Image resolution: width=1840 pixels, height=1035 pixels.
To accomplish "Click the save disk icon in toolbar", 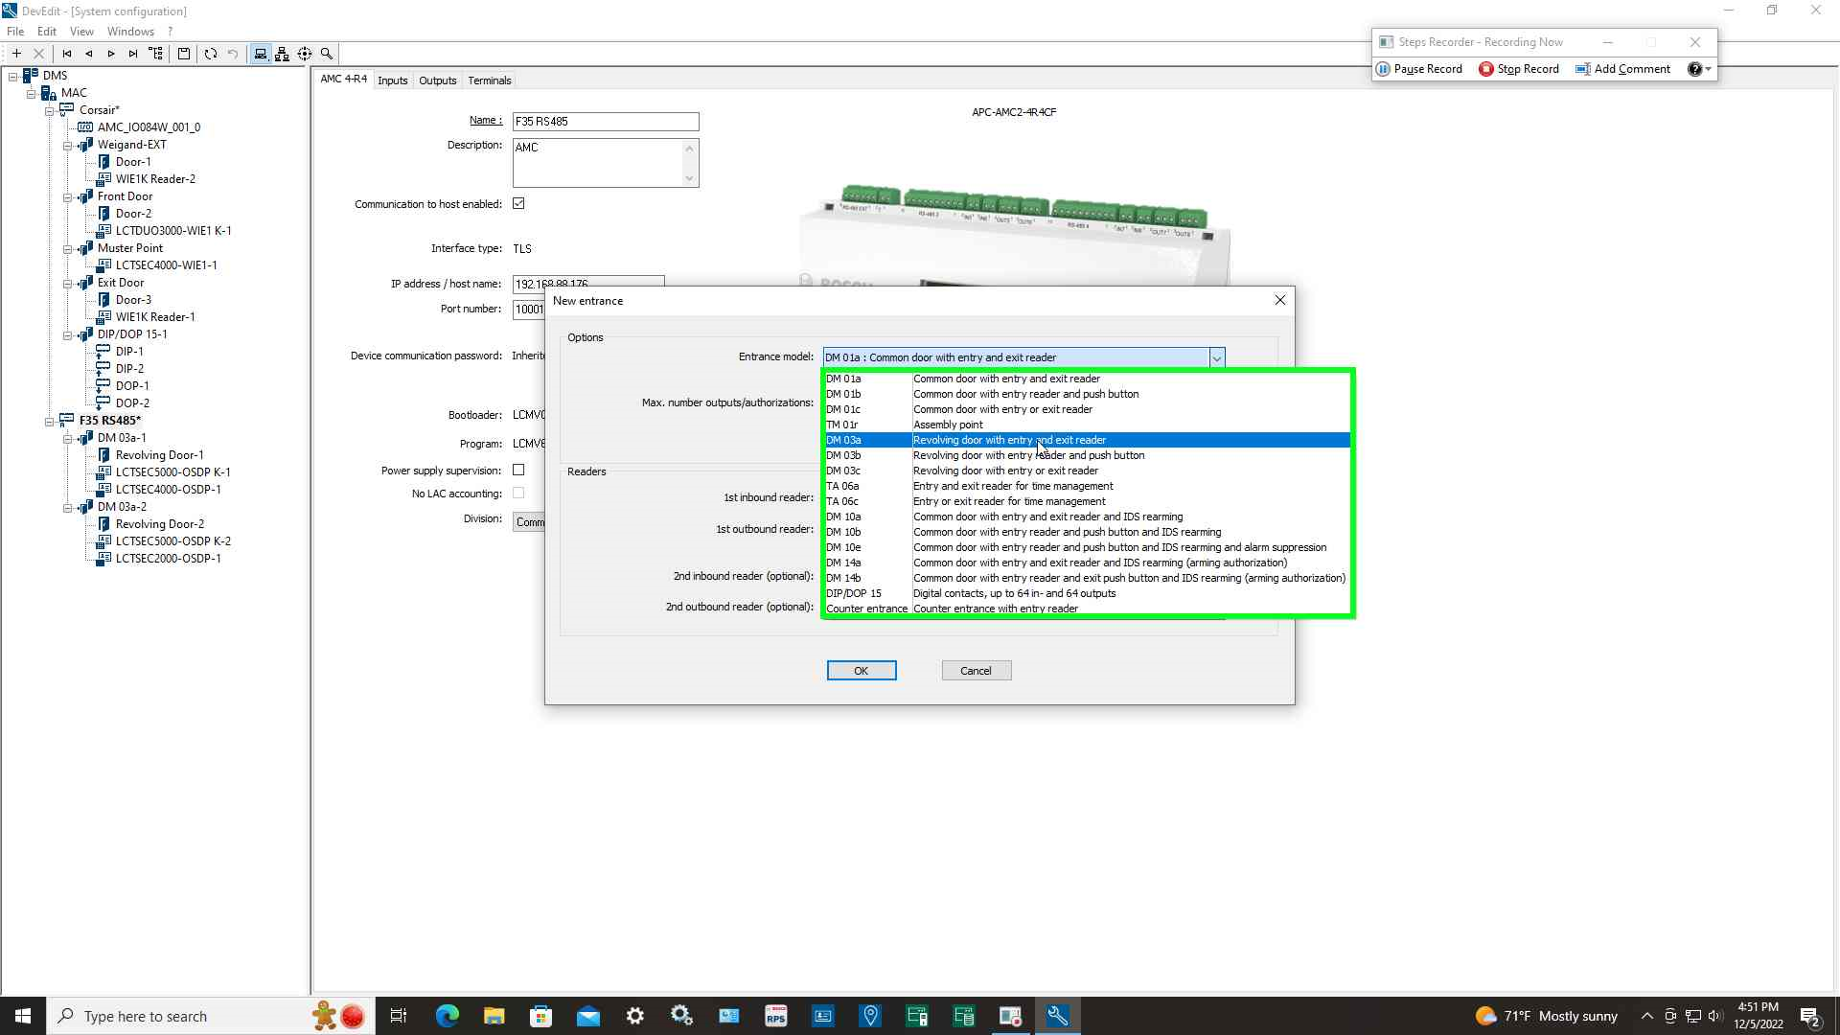I will coord(184,54).
